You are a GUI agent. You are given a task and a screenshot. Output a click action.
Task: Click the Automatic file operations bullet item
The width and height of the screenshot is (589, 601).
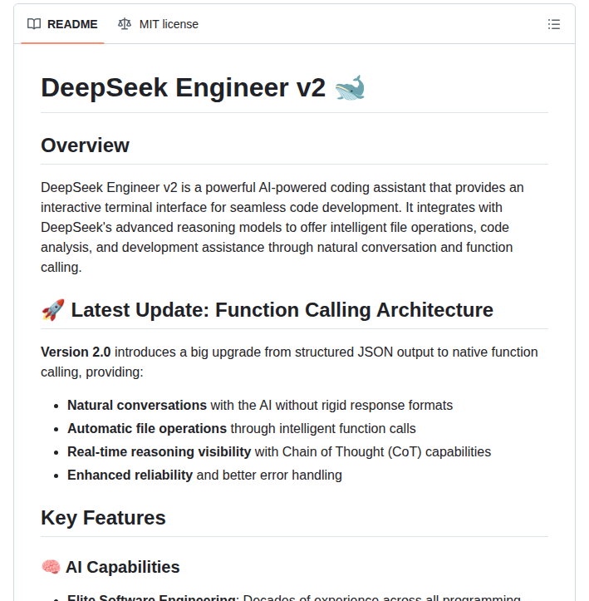tap(242, 429)
